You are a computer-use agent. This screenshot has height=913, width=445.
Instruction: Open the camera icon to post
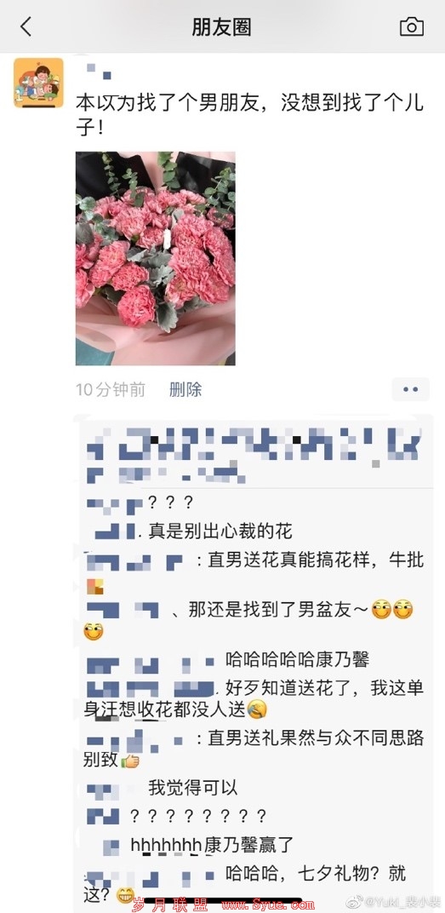point(411,26)
